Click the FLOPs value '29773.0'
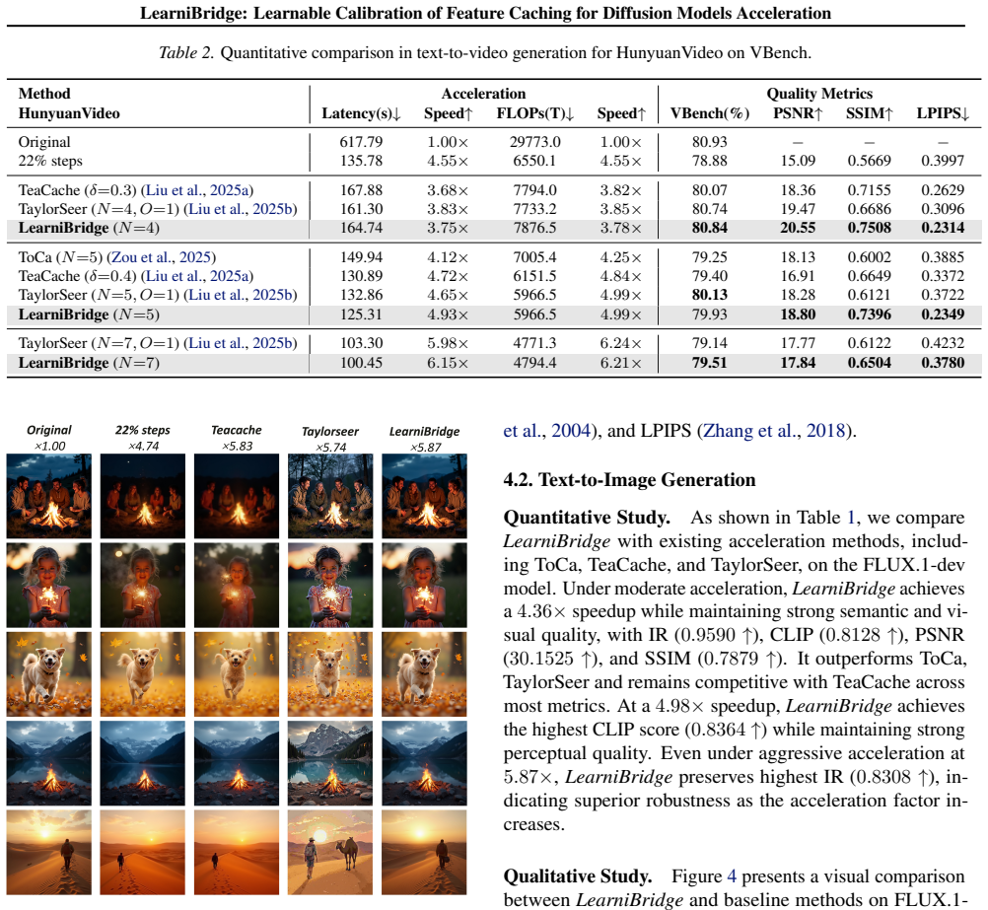The height and width of the screenshot is (910, 988). [x=535, y=142]
